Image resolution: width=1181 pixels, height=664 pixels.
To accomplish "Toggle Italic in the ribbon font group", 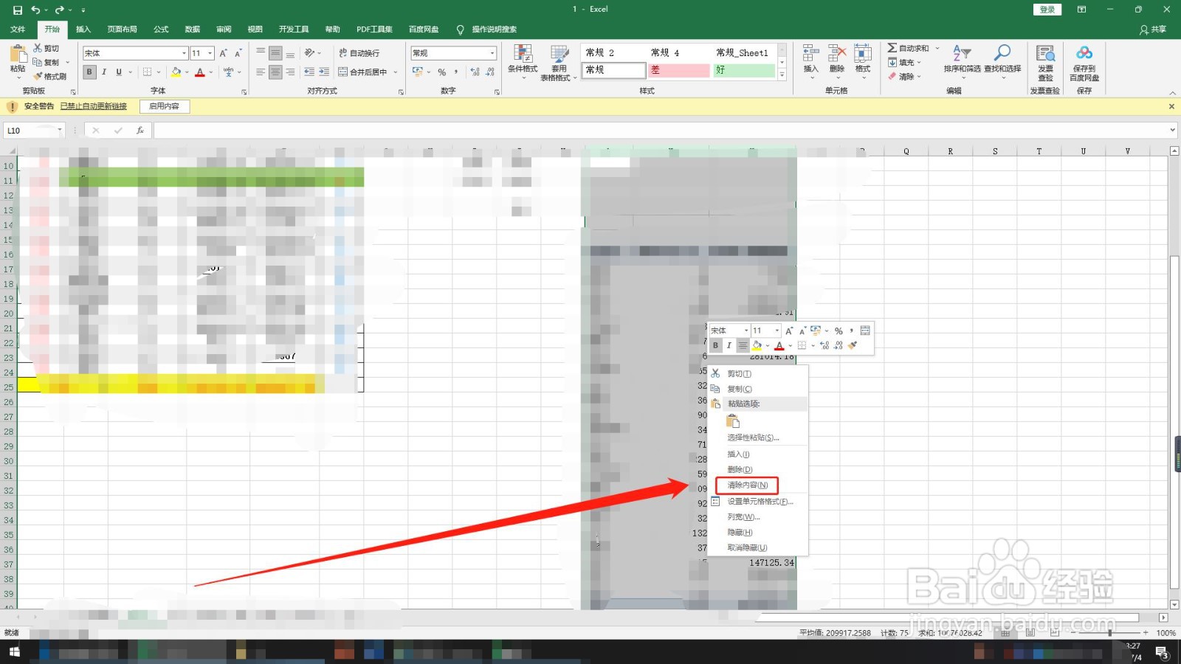I will 104,72.
